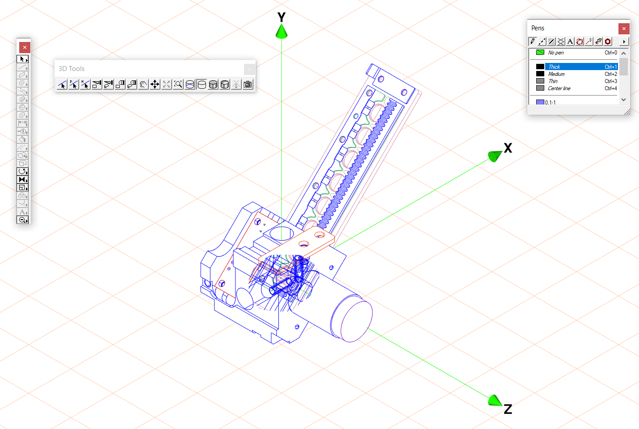
Task: Close the Pens panel
Action: point(624,29)
